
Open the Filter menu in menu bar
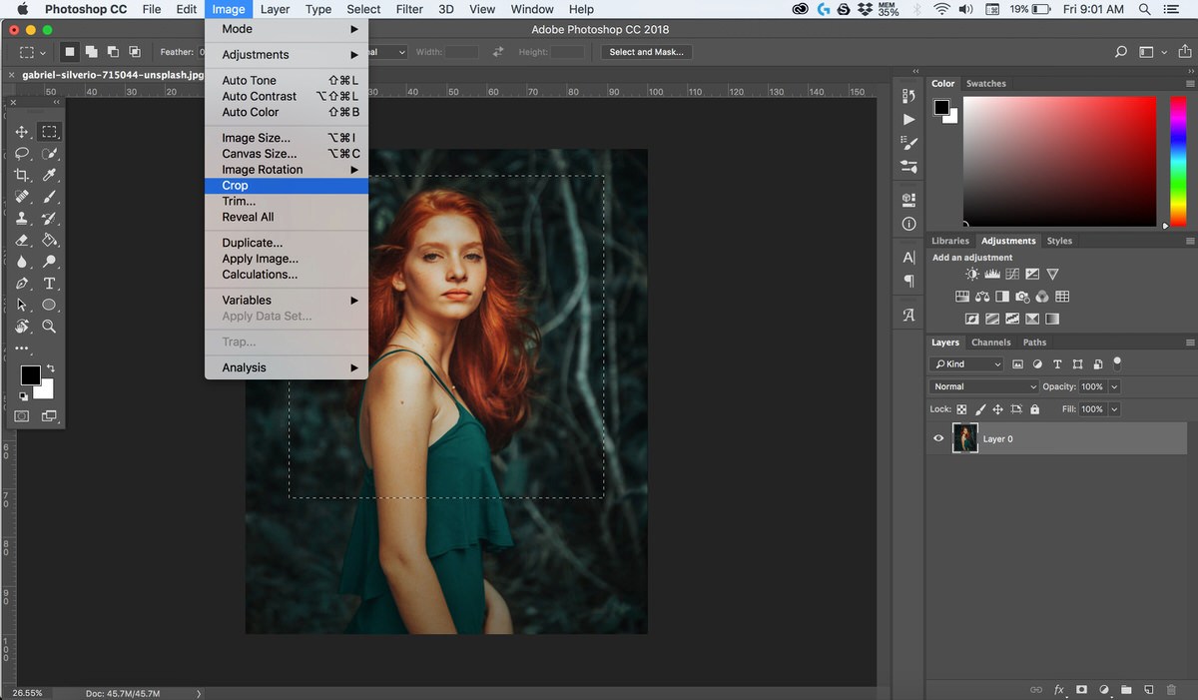coord(409,9)
